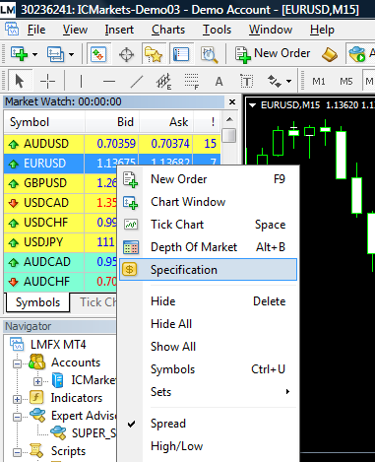Select the USDCAD symbol row
The height and width of the screenshot is (462, 375).
tap(60, 203)
